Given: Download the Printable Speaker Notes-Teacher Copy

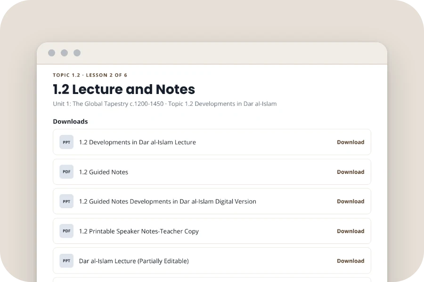Looking at the screenshot, I should (x=351, y=231).
